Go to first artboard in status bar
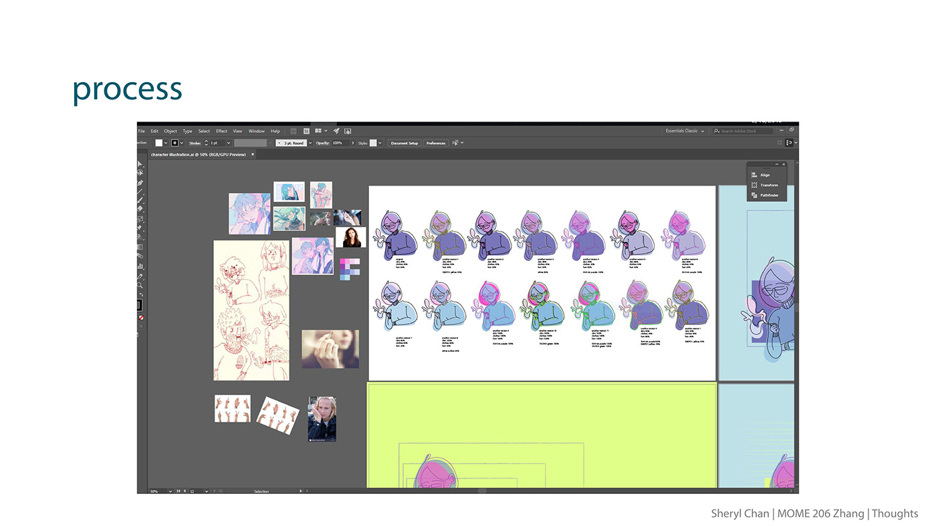Image resolution: width=936 pixels, height=526 pixels. (x=179, y=491)
